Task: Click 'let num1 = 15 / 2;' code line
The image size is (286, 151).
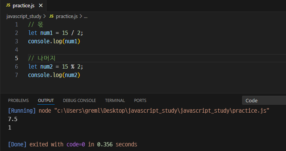Action: tap(56, 33)
